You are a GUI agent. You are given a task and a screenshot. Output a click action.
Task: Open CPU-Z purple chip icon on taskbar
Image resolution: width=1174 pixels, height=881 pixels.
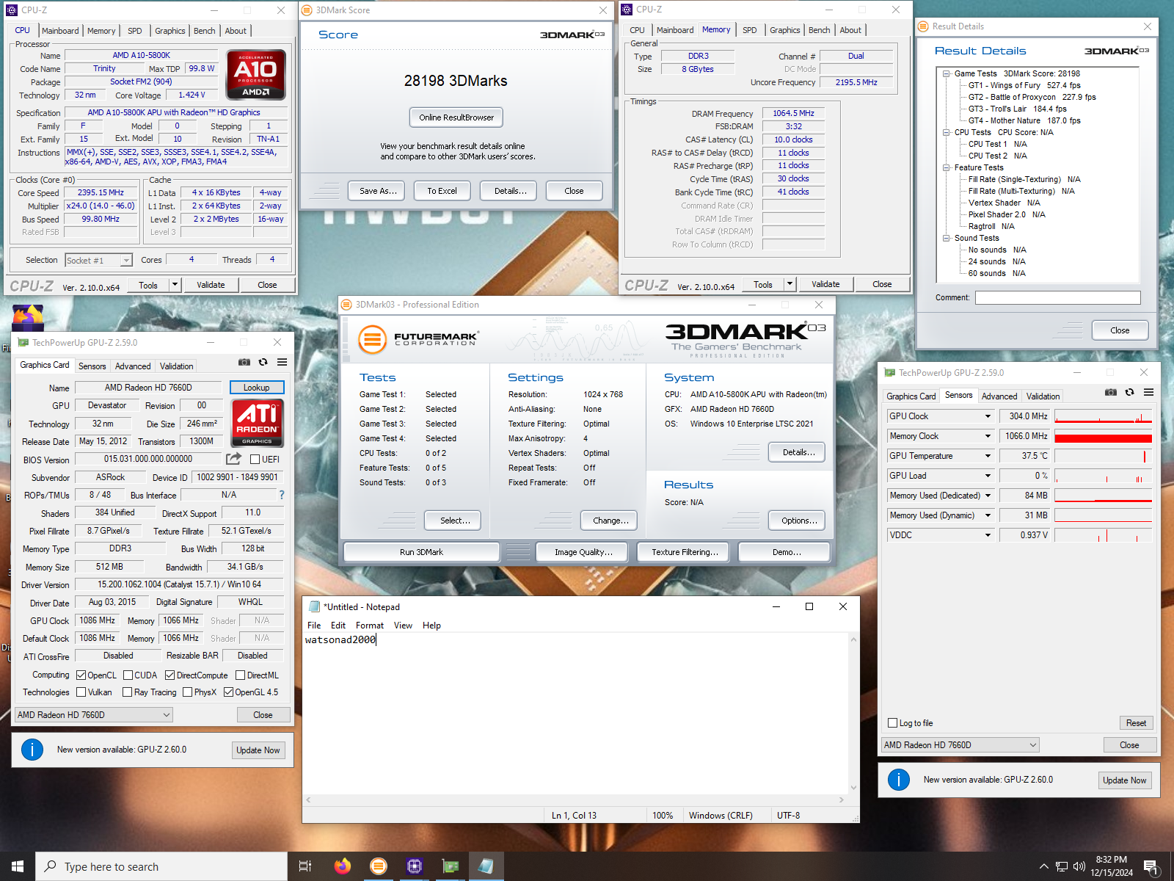coord(414,866)
